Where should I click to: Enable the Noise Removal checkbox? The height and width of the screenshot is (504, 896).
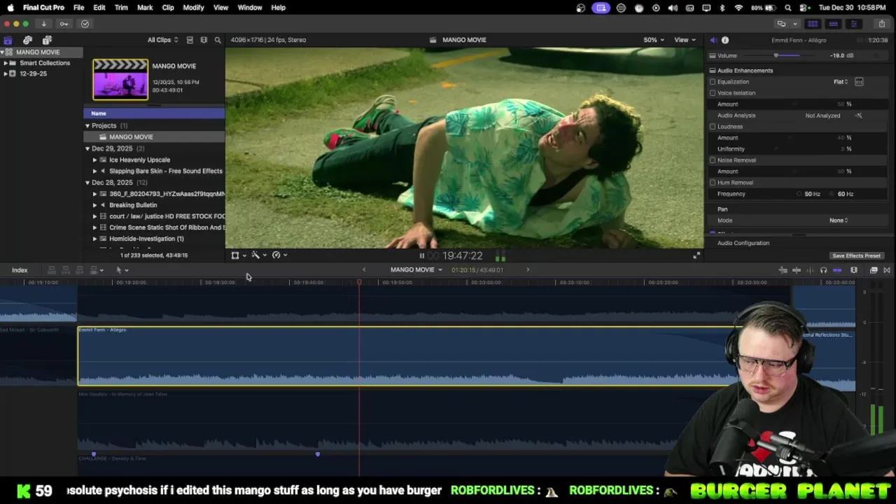point(713,160)
